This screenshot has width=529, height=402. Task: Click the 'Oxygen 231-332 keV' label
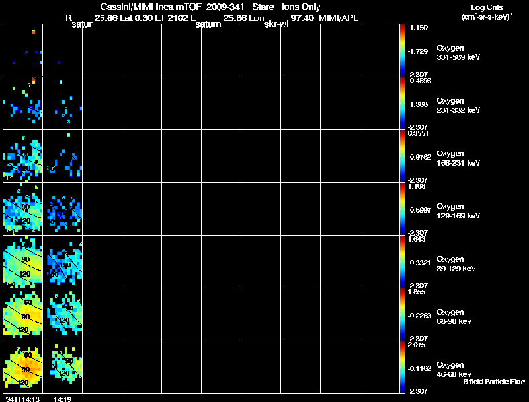coord(458,106)
